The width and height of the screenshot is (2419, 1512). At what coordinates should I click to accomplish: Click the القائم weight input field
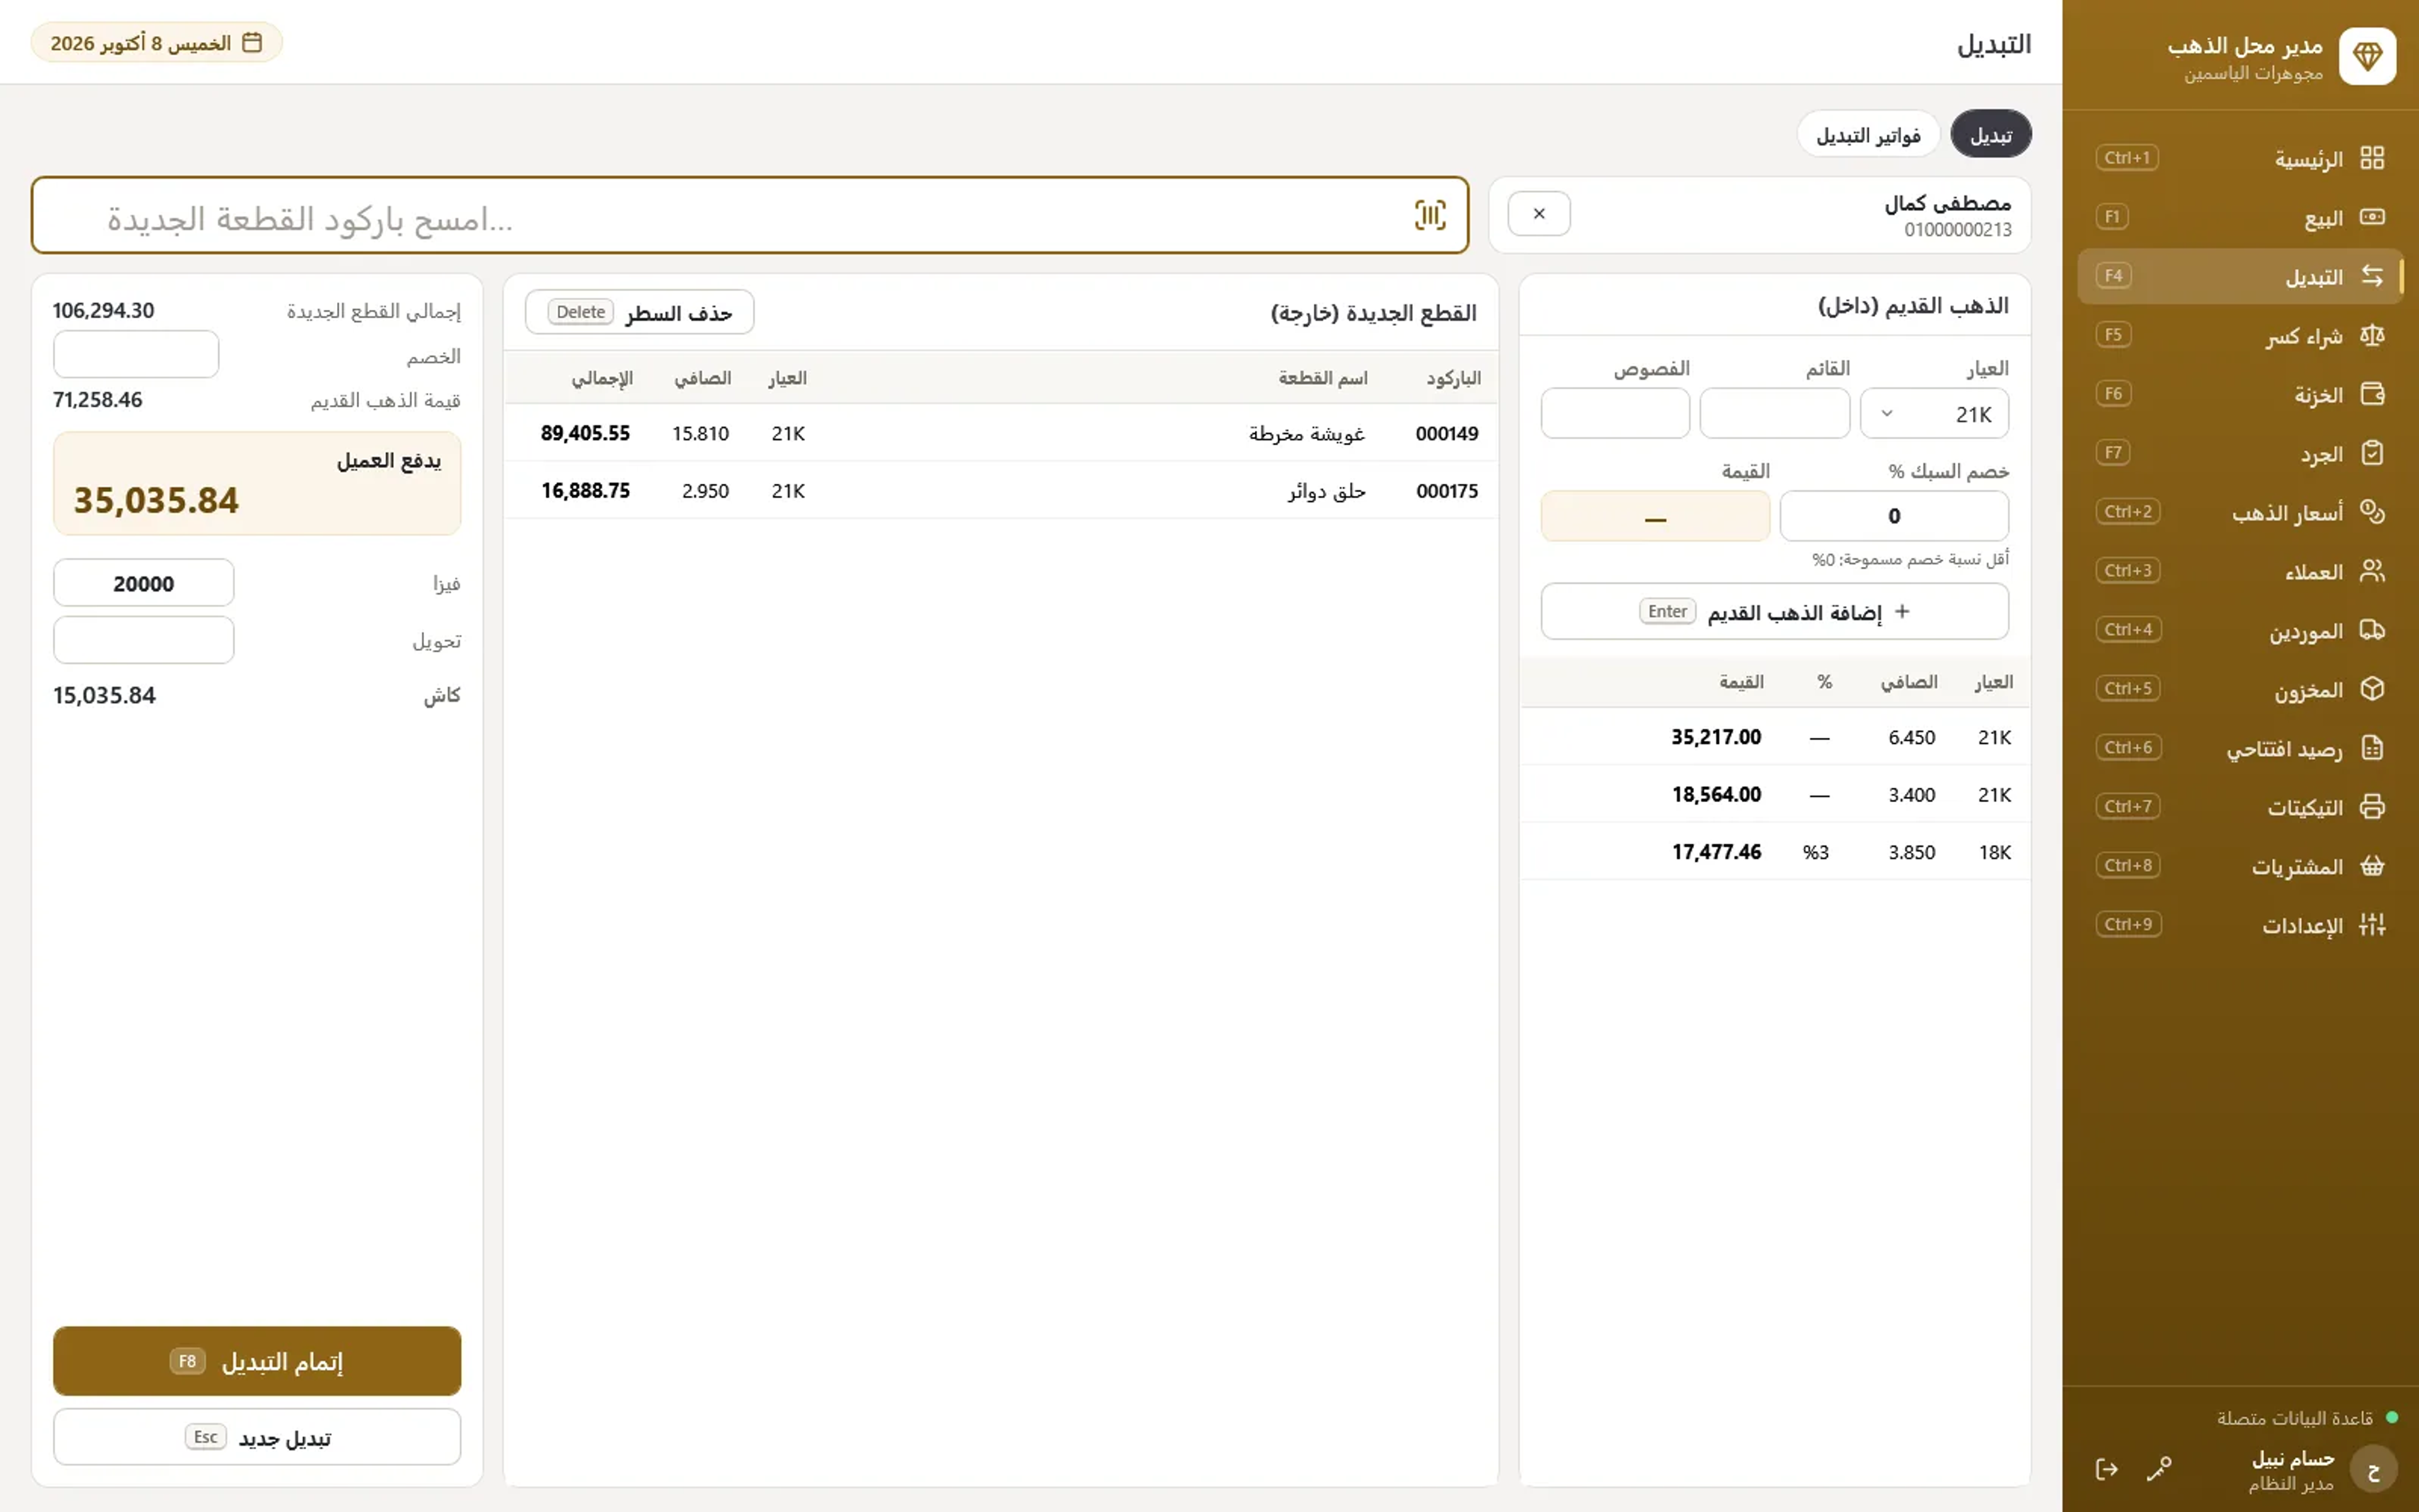pyautogui.click(x=1775, y=414)
